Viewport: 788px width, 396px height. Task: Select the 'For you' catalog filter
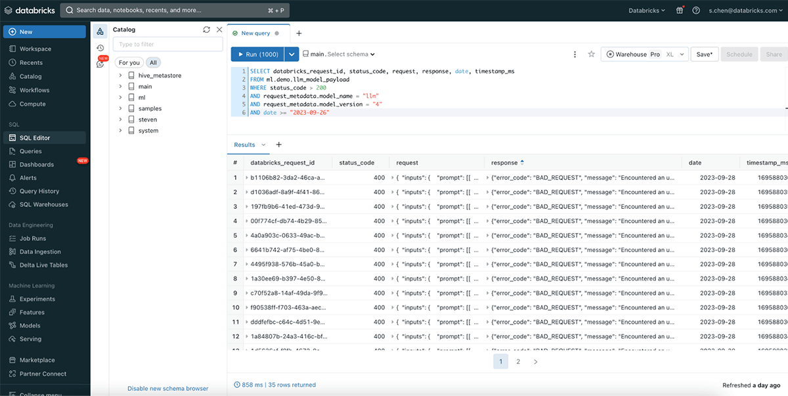pos(129,63)
